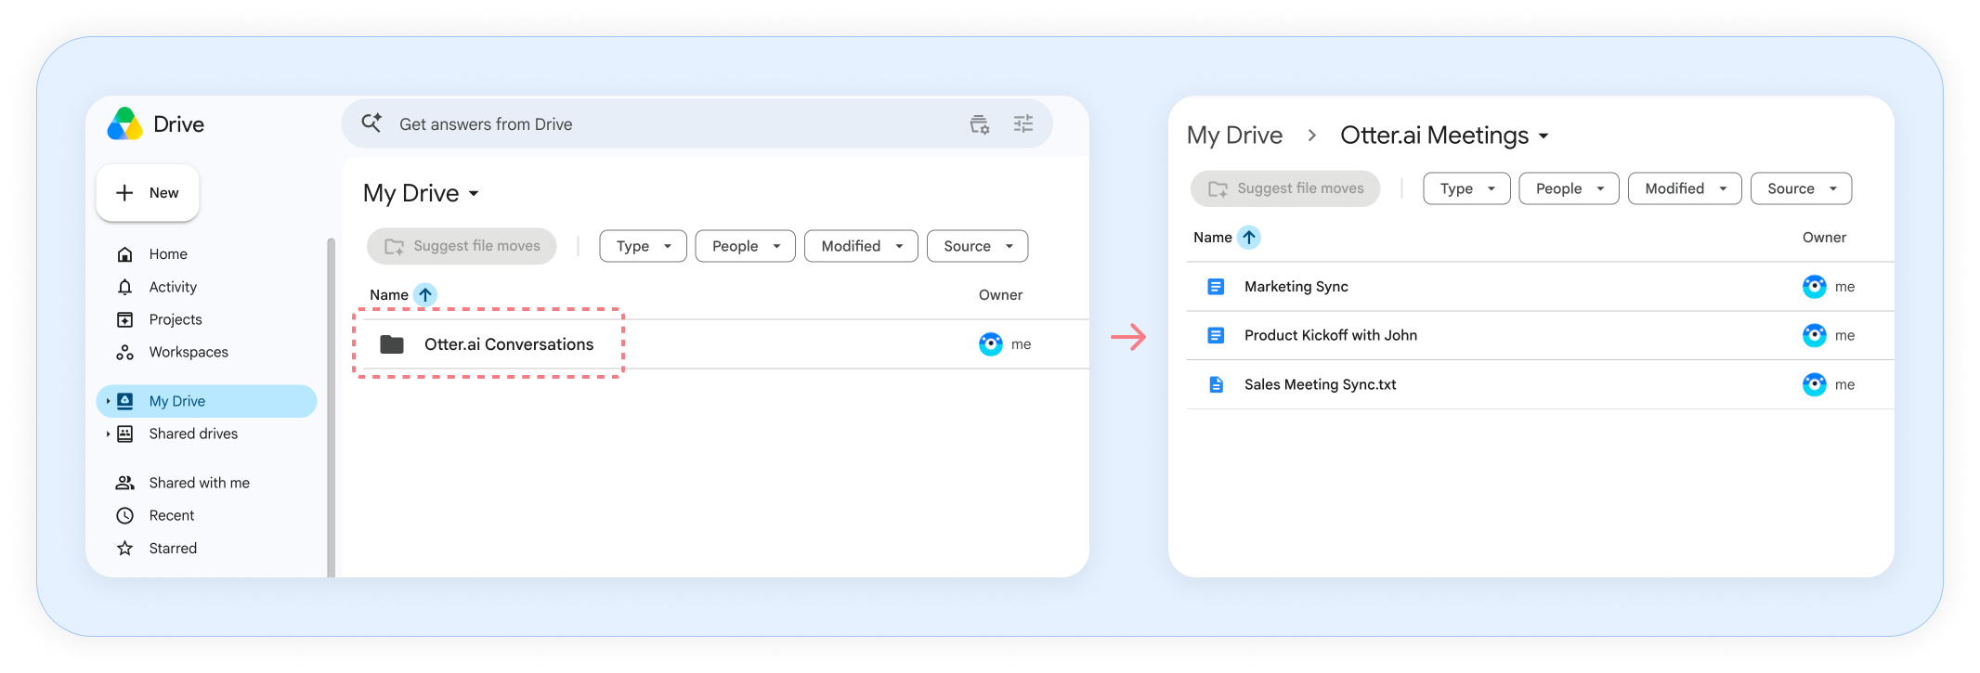
Task: Click Name column header in Otter.ai Meetings panel
Action: click(1213, 238)
